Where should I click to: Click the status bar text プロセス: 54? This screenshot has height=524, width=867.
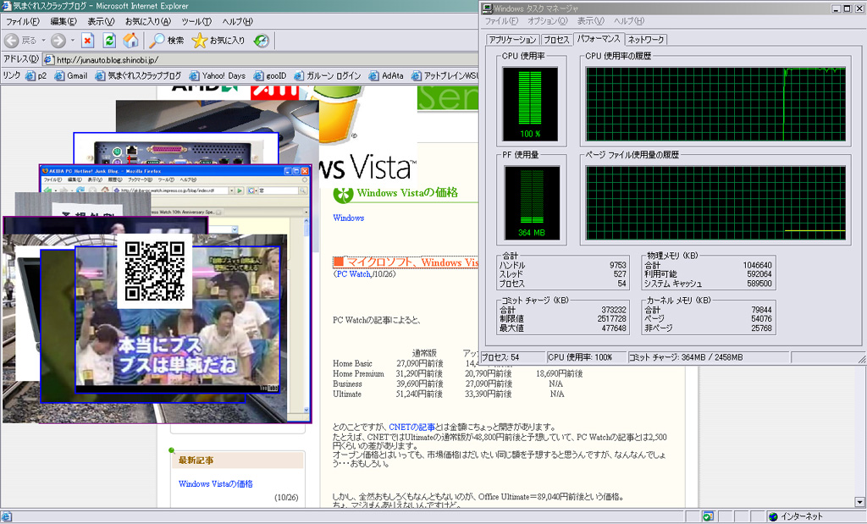pyautogui.click(x=500, y=357)
